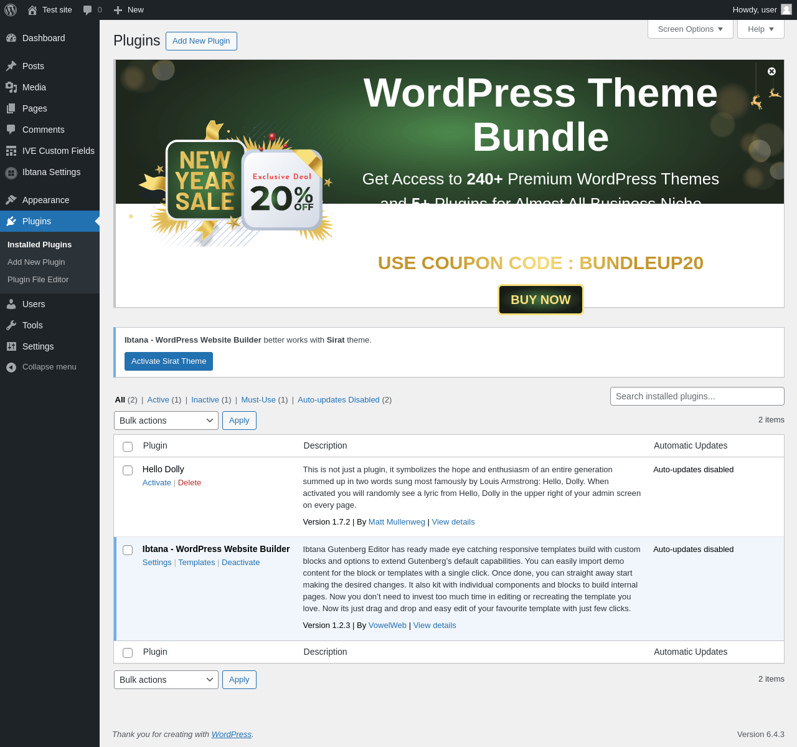Open Matt Mullenweg author link
This screenshot has width=797, height=747.
coord(397,522)
